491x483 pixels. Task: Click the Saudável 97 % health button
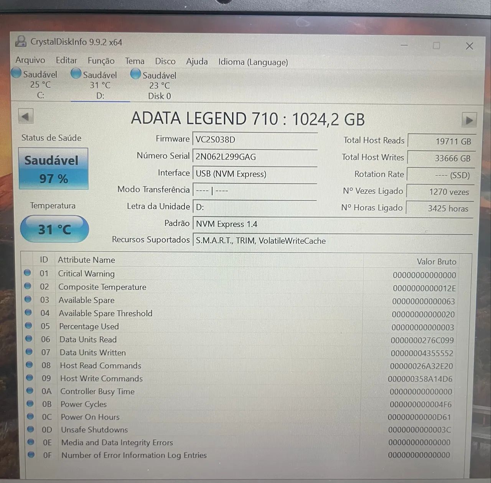[x=53, y=169]
